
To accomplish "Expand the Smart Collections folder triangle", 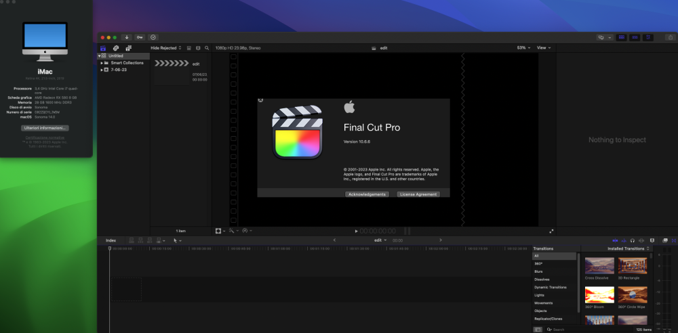I will (102, 63).
